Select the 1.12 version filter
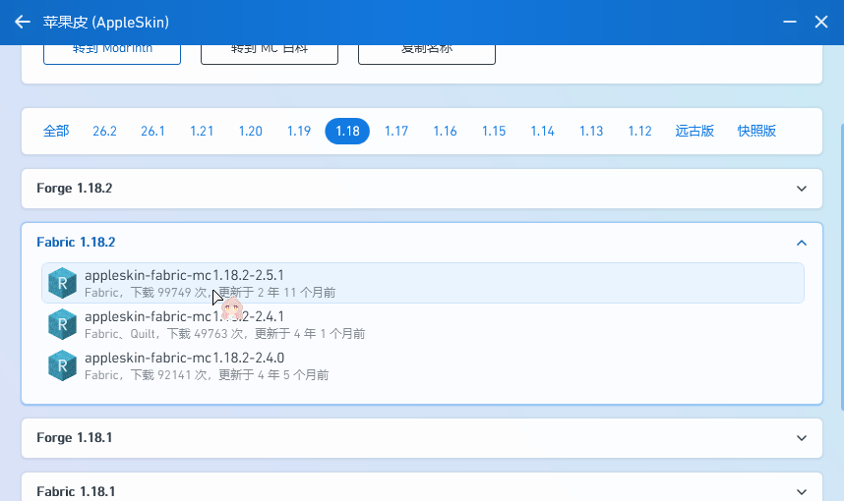Screen dimensions: 844x501 coord(639,132)
